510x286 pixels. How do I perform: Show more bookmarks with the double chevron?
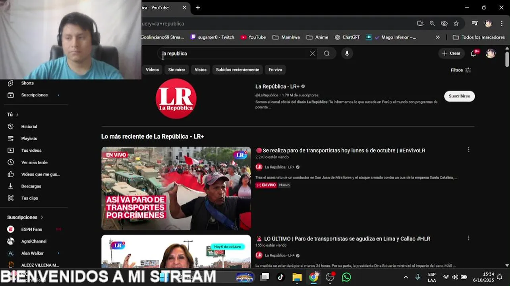pos(438,37)
